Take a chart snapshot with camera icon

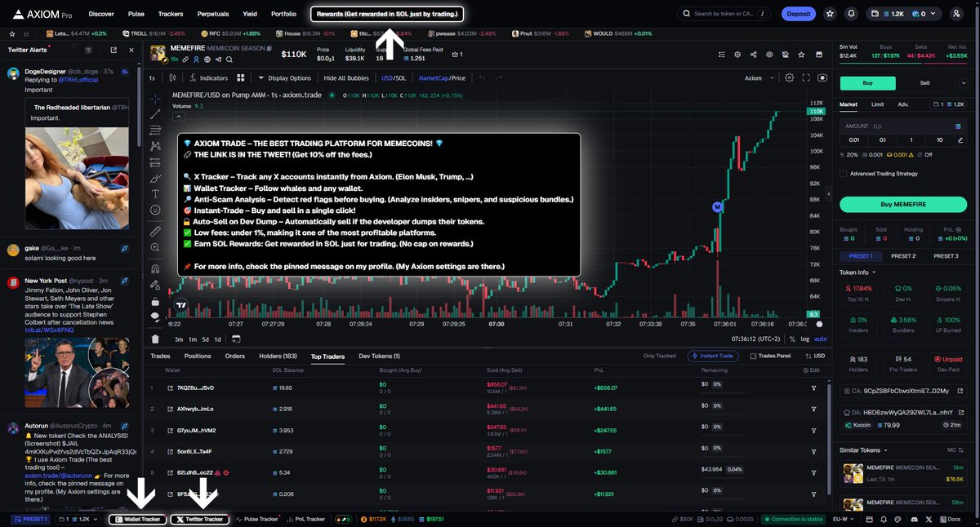[822, 78]
